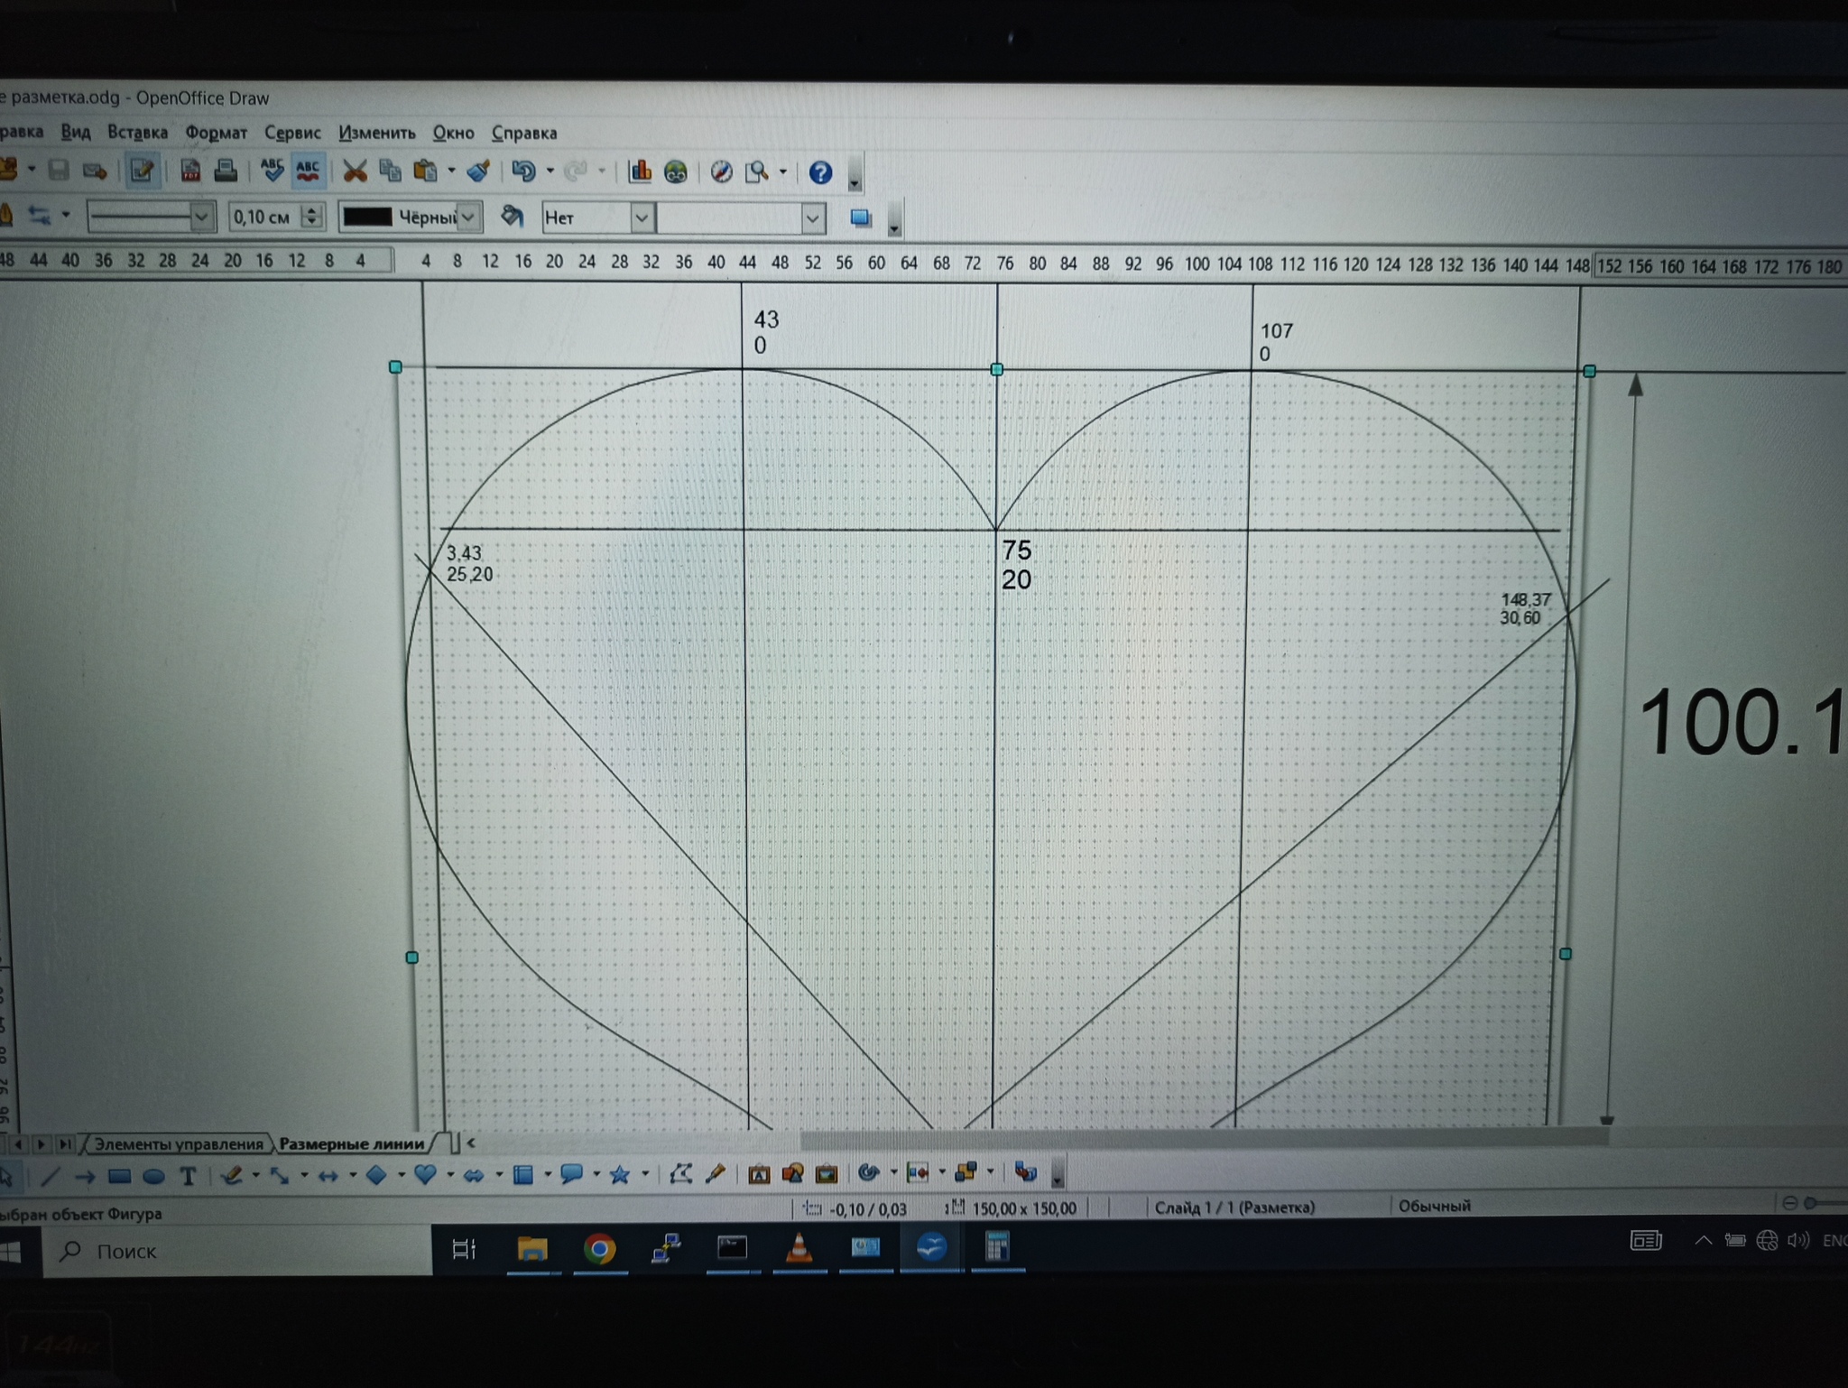This screenshot has height=1388, width=1848.
Task: Click the Windows taskbar Поиск search box
Action: [x=237, y=1250]
